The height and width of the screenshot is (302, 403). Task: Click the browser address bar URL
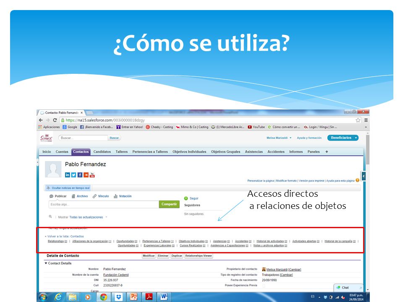pyautogui.click(x=105, y=120)
